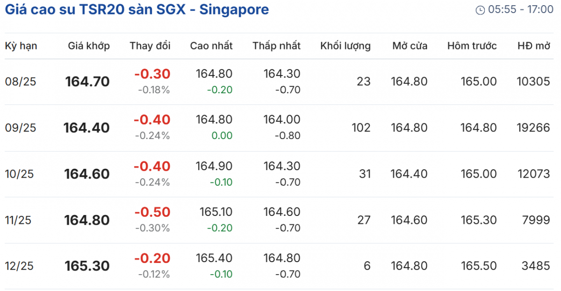The height and width of the screenshot is (291, 561).
Task: Select the 10/25 contract term
Action: coord(21,174)
